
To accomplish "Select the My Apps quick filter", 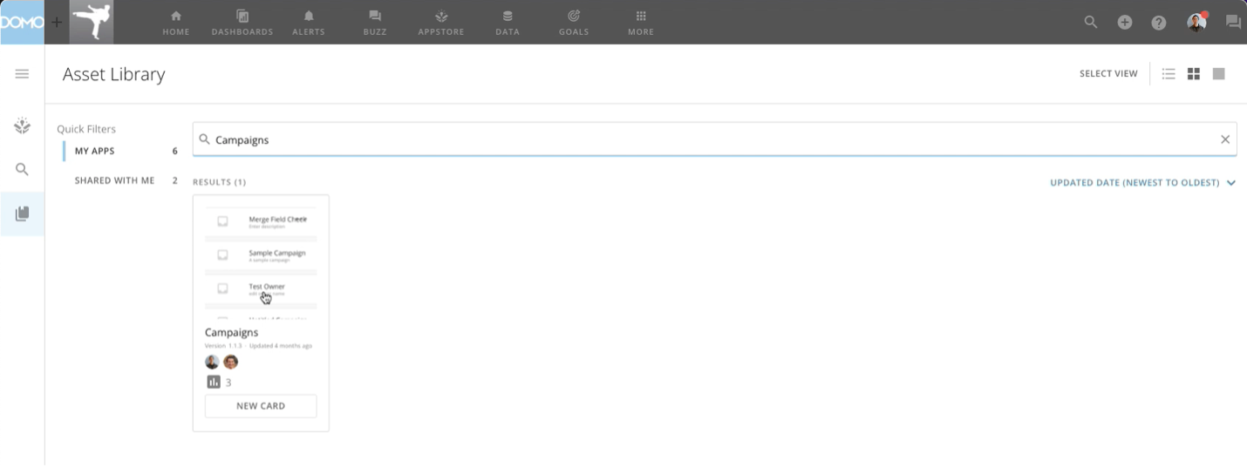I will coord(120,151).
